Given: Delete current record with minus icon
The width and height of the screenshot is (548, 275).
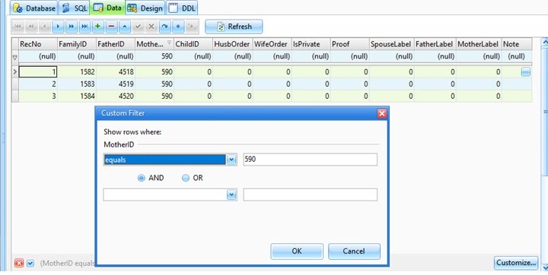Looking at the screenshot, I should (x=111, y=27).
